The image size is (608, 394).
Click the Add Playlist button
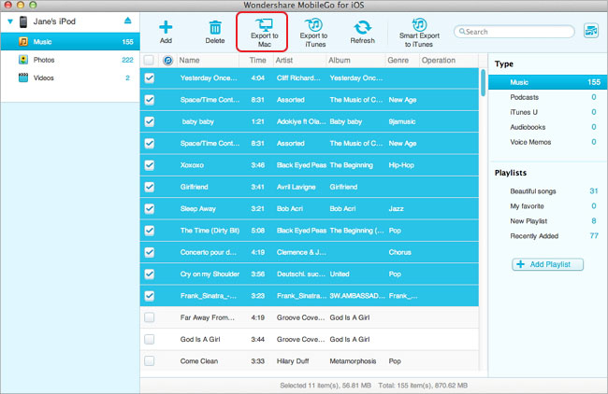click(x=547, y=264)
